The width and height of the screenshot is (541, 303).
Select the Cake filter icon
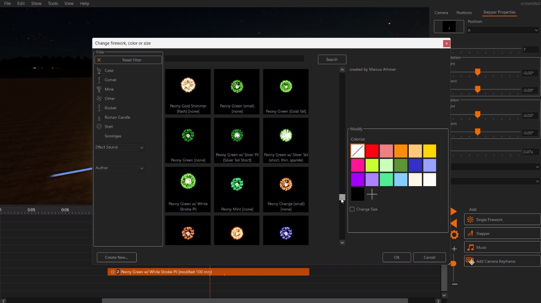click(99, 71)
